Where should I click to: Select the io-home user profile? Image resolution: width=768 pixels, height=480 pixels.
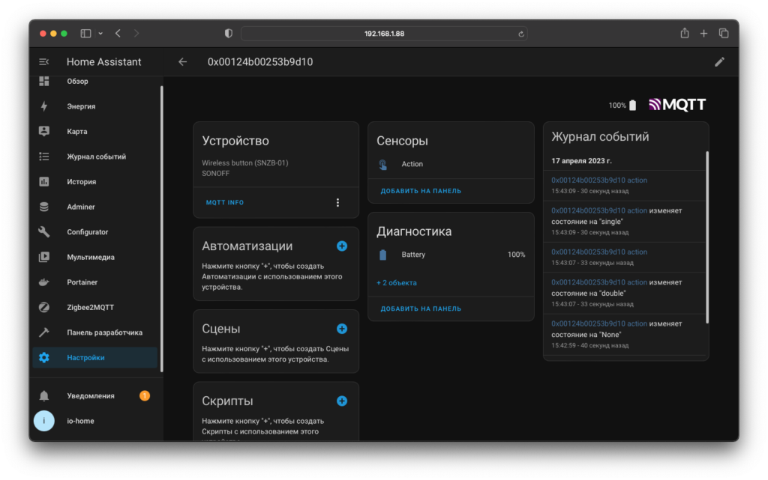[95, 421]
